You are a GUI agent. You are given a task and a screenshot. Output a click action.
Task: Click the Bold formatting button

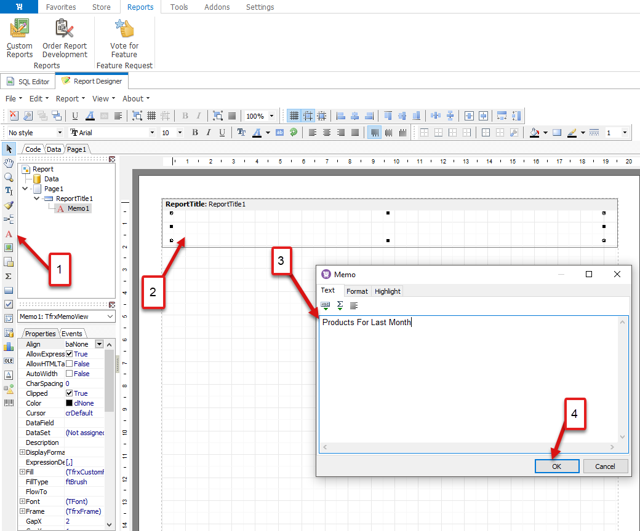195,133
